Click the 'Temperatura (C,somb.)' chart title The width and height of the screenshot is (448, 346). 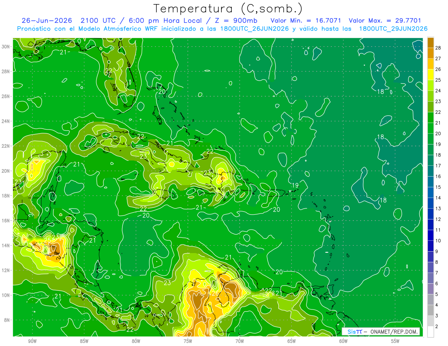(228, 9)
